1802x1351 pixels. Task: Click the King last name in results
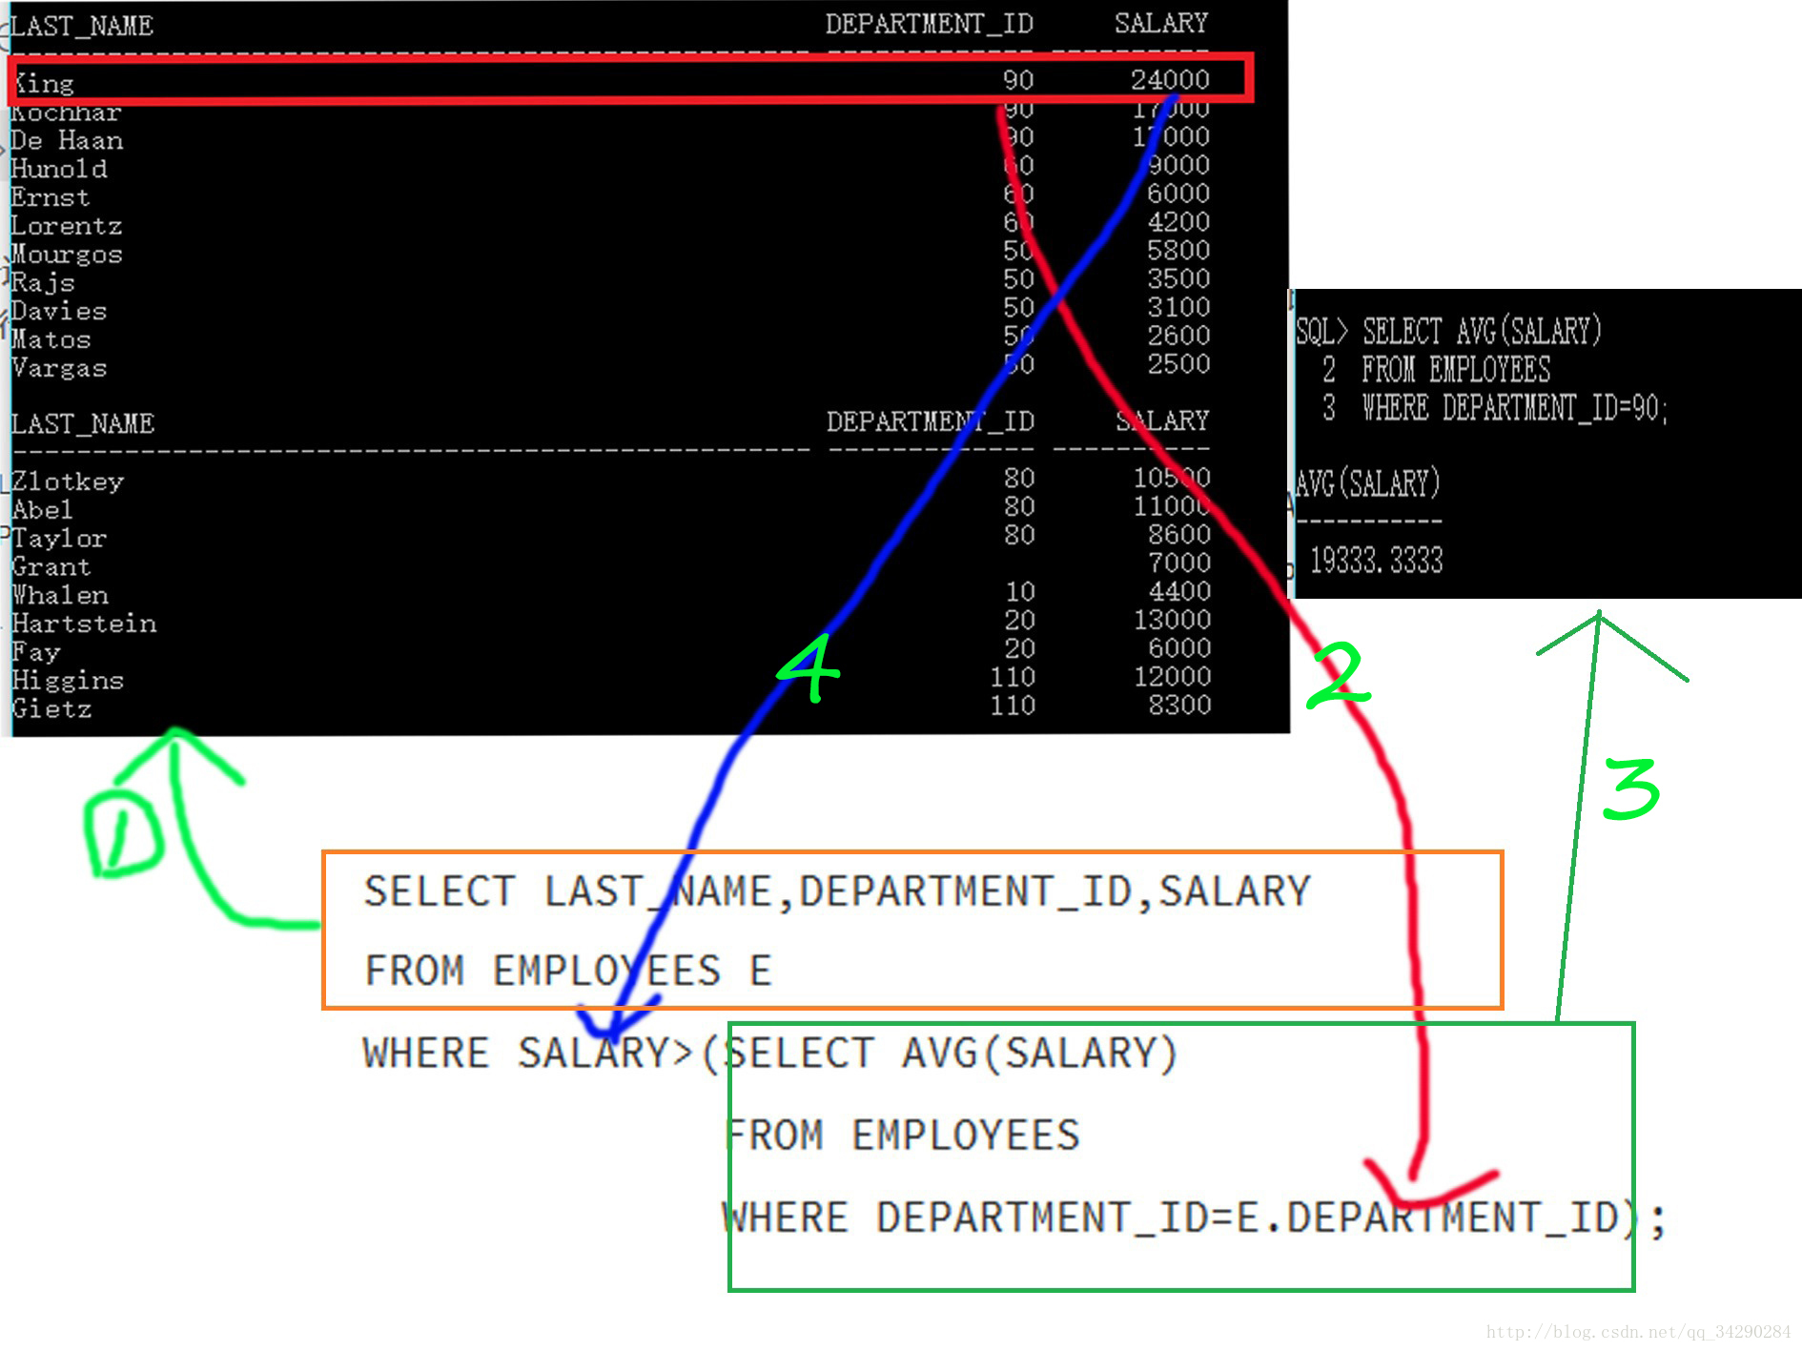click(44, 84)
